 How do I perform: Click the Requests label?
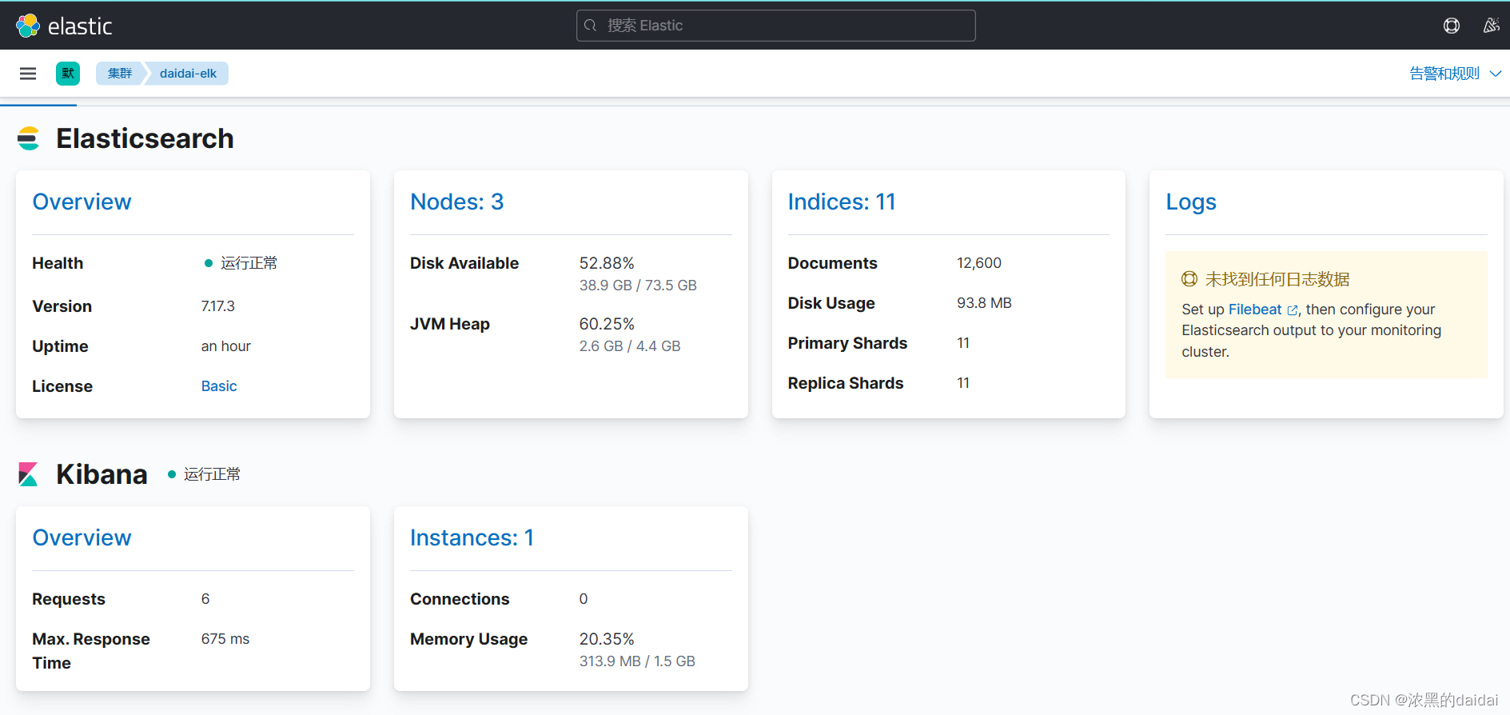(69, 599)
